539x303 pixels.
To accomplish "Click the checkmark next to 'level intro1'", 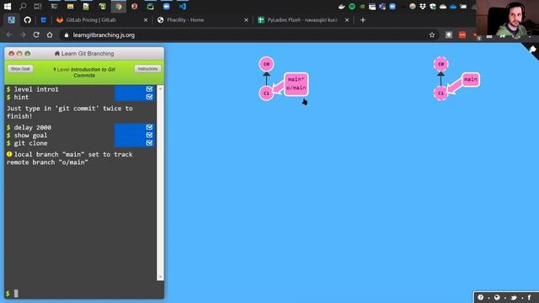I will coord(149,89).
